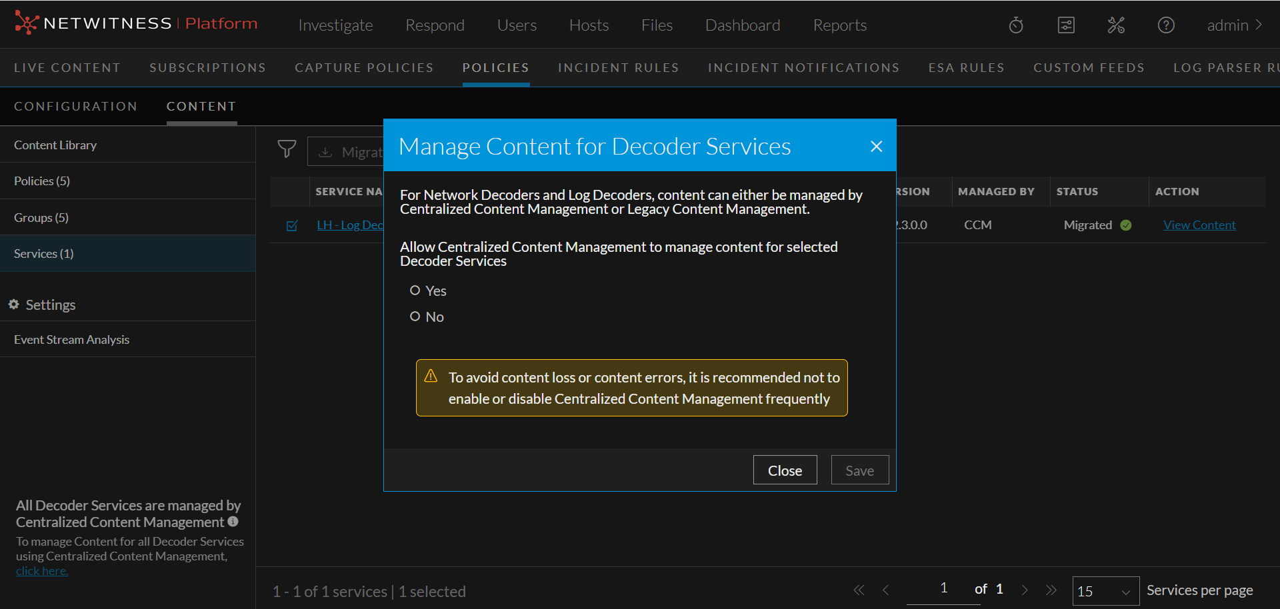Viewport: 1280px width, 609px height.
Task: Switch to the Incident Rules tab
Action: pyautogui.click(x=618, y=68)
